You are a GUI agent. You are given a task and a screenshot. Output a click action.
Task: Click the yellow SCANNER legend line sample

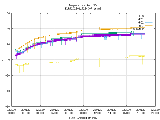[x=149, y=29]
